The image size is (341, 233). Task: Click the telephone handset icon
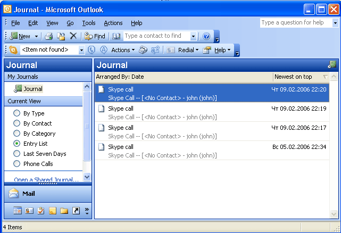click(143, 50)
